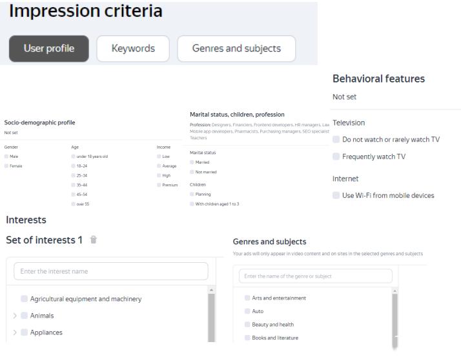The image size is (461, 364).
Task: Tick Do not watch or rarely watch TV
Action: 336,139
